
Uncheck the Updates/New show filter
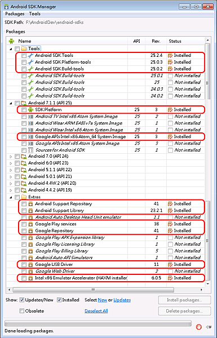pyautogui.click(x=21, y=300)
